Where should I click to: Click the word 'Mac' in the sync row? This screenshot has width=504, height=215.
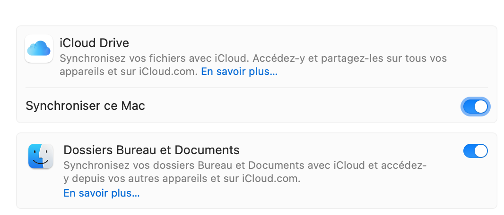(x=133, y=106)
